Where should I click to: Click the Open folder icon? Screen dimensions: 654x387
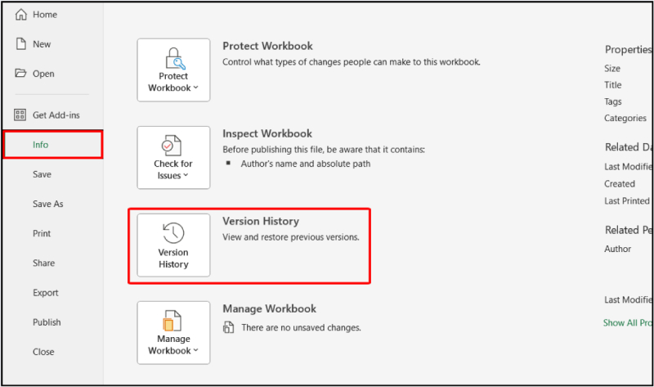tap(21, 74)
